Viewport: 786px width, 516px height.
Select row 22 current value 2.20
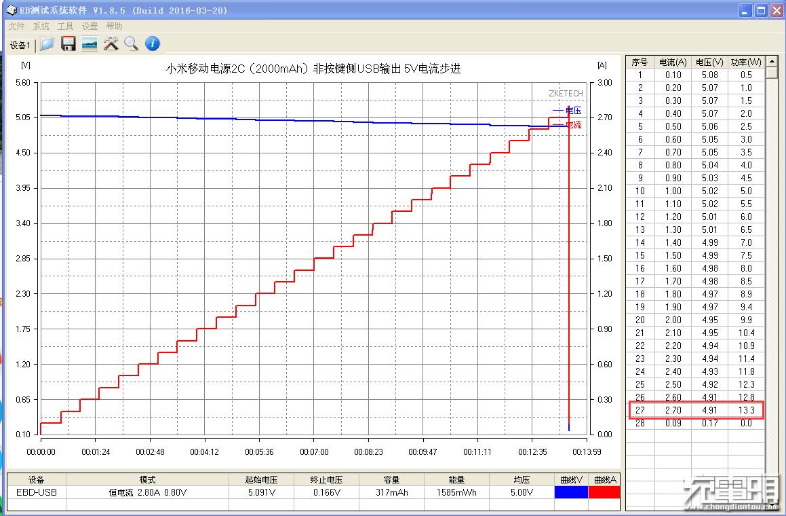673,346
